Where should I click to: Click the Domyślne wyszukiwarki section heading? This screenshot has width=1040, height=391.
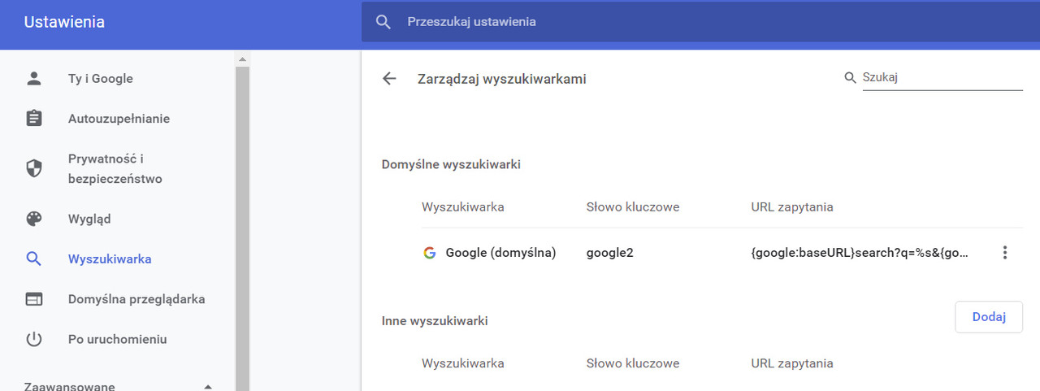coord(451,164)
